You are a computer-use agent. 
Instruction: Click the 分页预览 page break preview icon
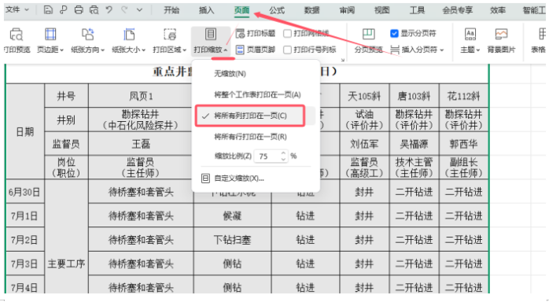tap(368, 40)
